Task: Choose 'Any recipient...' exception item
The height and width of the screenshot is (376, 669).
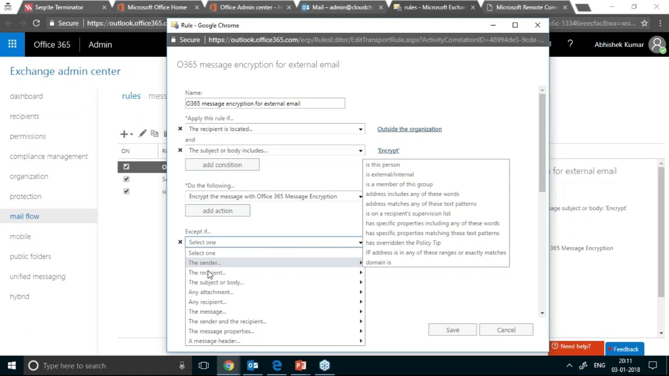Action: point(275,302)
